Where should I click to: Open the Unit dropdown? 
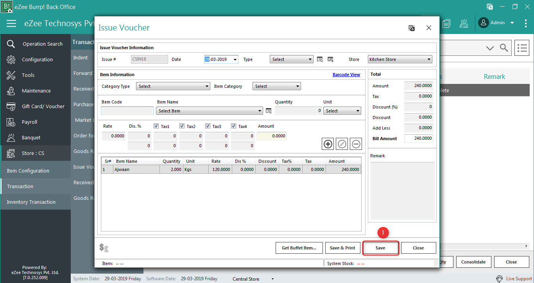[342, 111]
